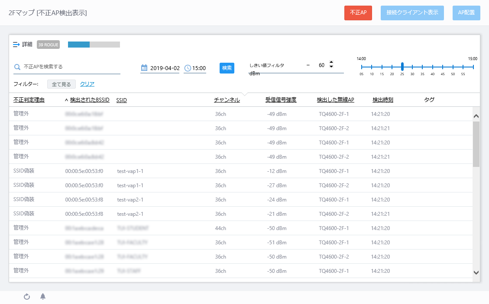The height and width of the screenshot is (304, 489).
Task: Click the table scrollbar down arrow
Action: pos(476,272)
